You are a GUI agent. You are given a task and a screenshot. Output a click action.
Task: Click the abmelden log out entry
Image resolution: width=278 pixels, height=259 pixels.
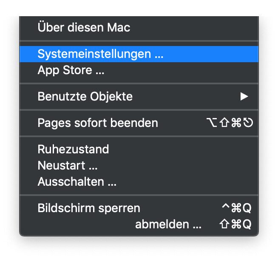click(x=168, y=224)
